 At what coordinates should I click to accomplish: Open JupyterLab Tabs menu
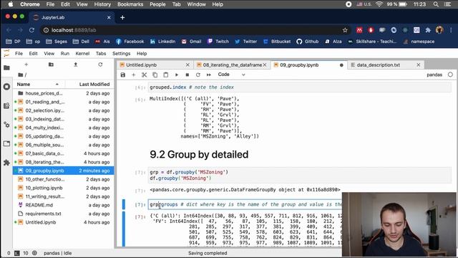click(101, 54)
